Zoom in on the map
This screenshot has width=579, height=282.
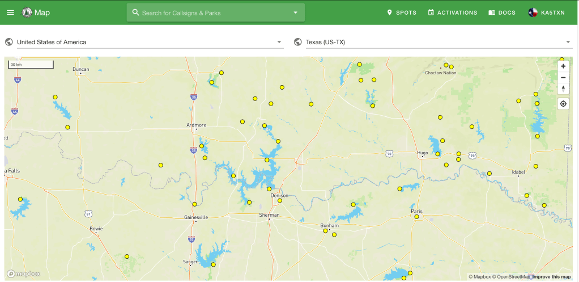[x=563, y=66]
